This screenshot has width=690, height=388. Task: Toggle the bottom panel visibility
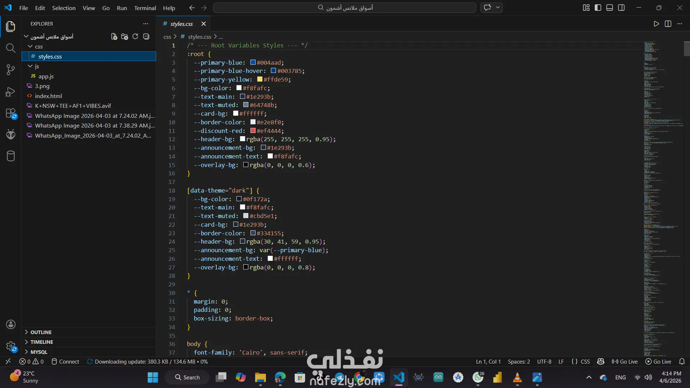click(x=609, y=8)
